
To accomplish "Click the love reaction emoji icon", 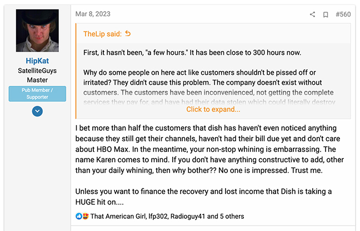I will 85,216.
